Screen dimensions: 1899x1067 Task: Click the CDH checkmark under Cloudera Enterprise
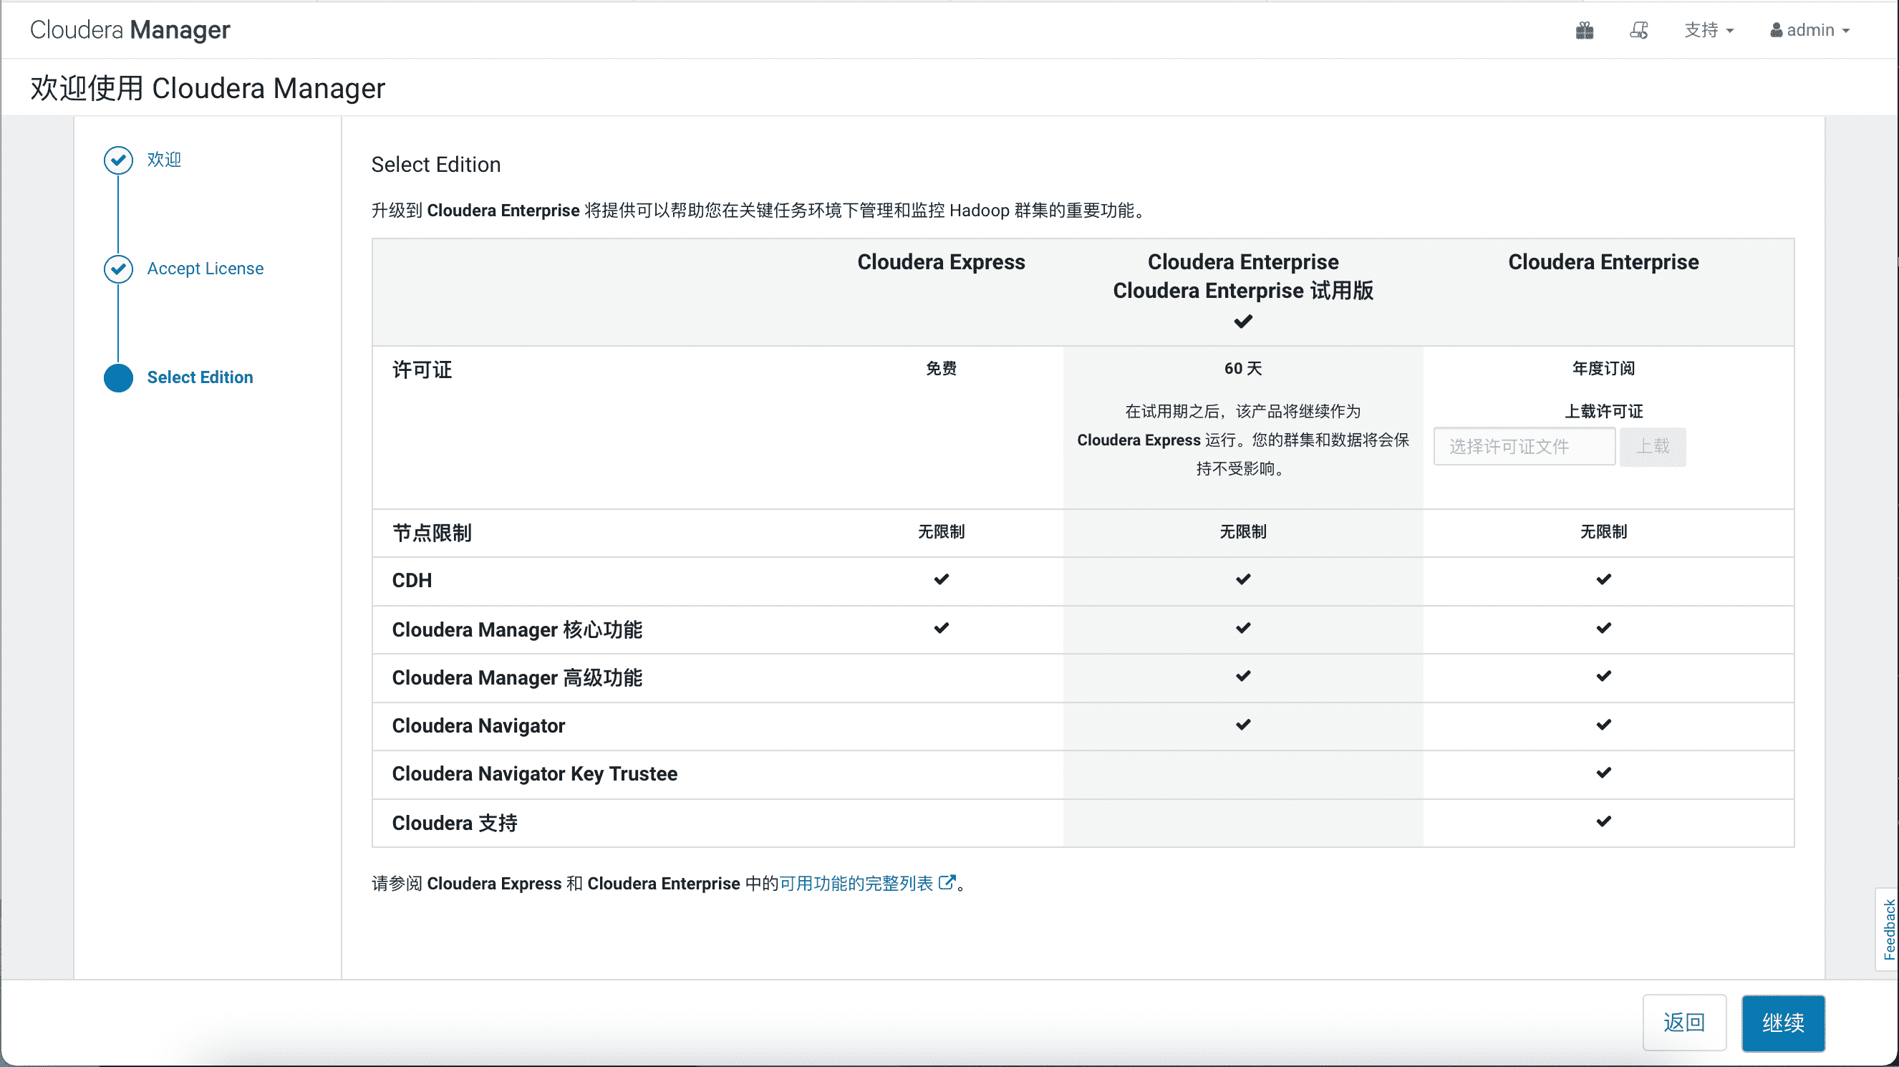click(1603, 579)
